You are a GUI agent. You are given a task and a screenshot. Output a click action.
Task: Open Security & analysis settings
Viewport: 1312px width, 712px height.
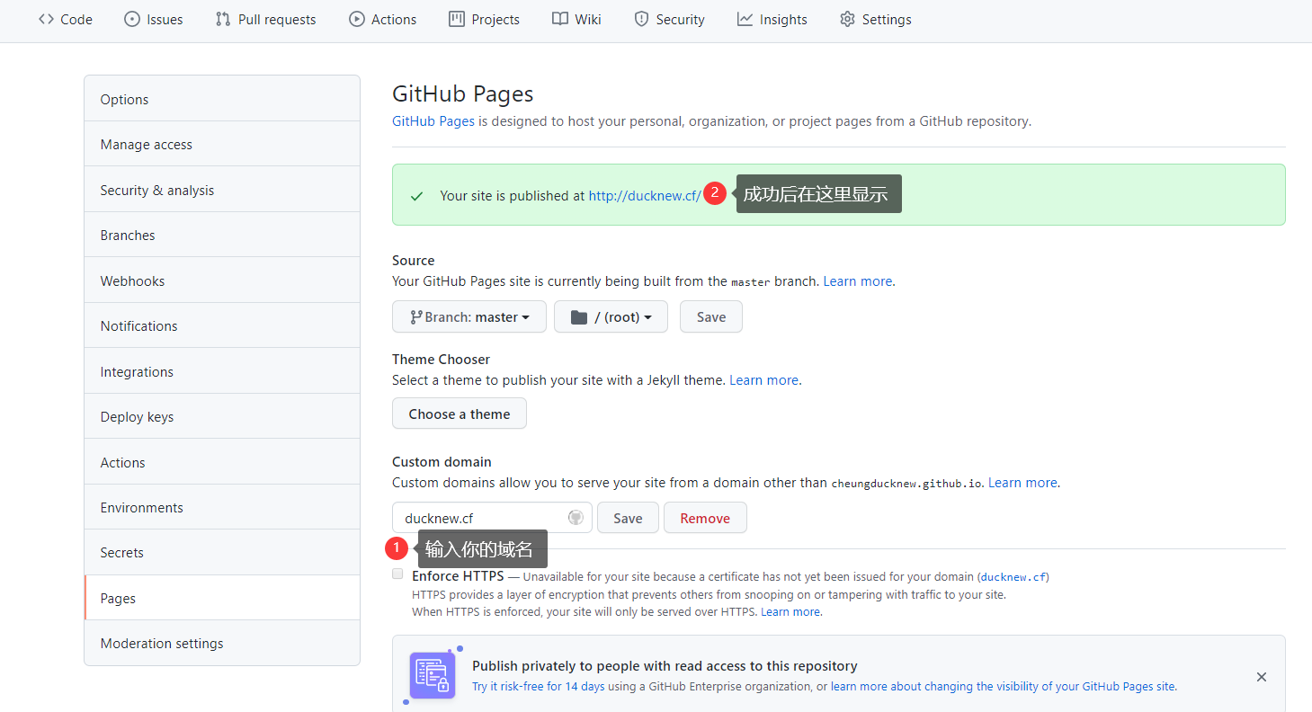[x=222, y=190]
